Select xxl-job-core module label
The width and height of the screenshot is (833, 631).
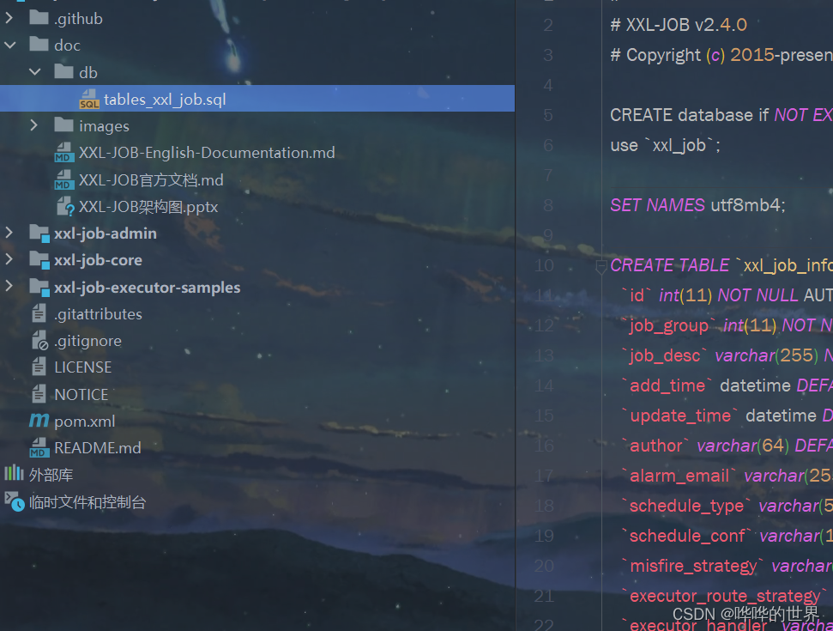[98, 260]
